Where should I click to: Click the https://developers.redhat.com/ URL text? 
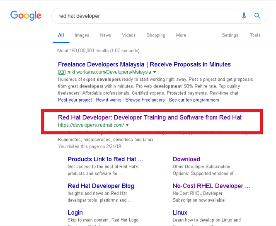tap(91, 125)
